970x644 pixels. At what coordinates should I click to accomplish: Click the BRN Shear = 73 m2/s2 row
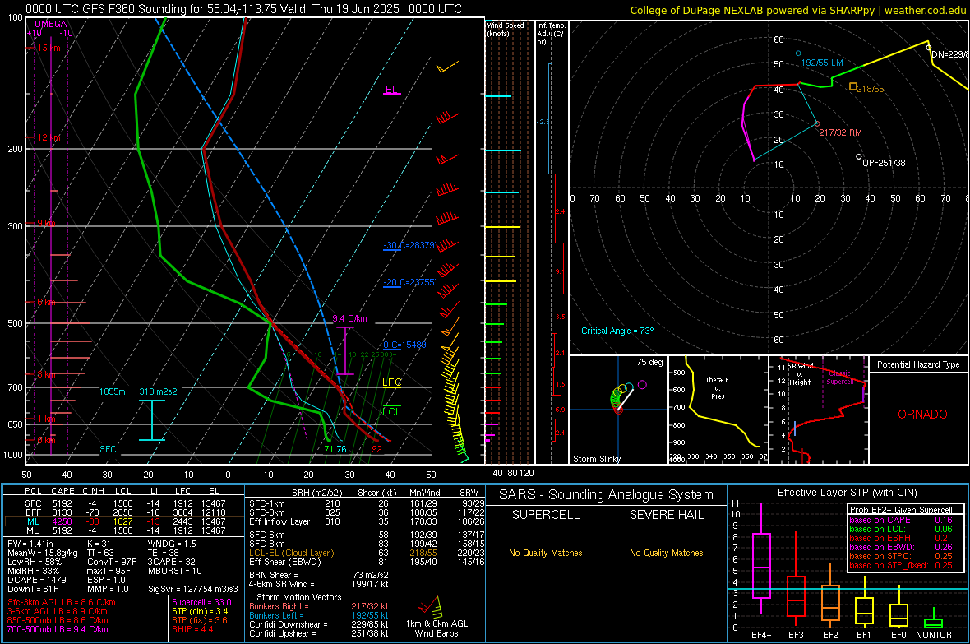tap(318, 575)
